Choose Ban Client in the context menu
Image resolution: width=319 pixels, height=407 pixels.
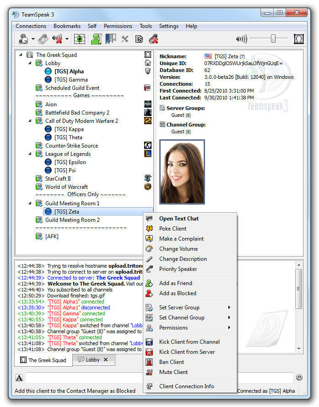pos(171,362)
